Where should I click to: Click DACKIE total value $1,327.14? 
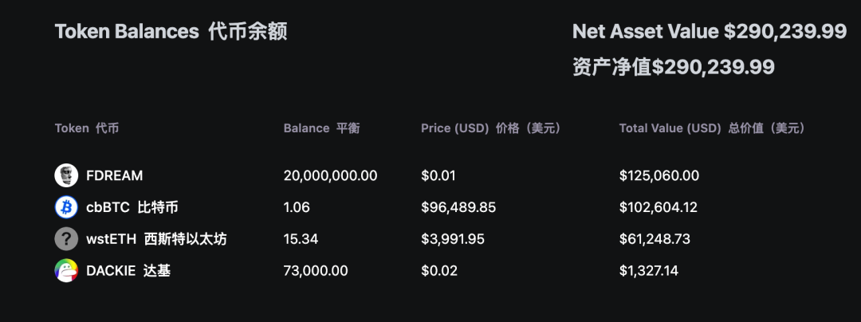[649, 271]
